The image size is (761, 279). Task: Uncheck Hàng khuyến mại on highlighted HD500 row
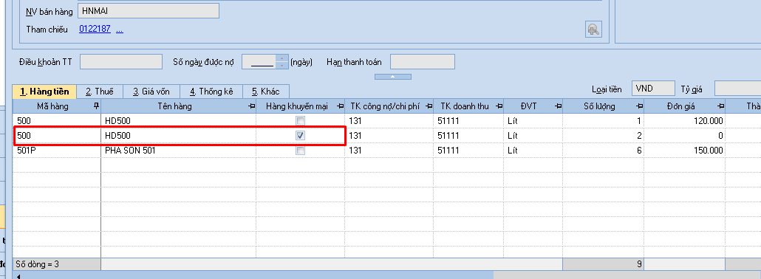tap(301, 135)
